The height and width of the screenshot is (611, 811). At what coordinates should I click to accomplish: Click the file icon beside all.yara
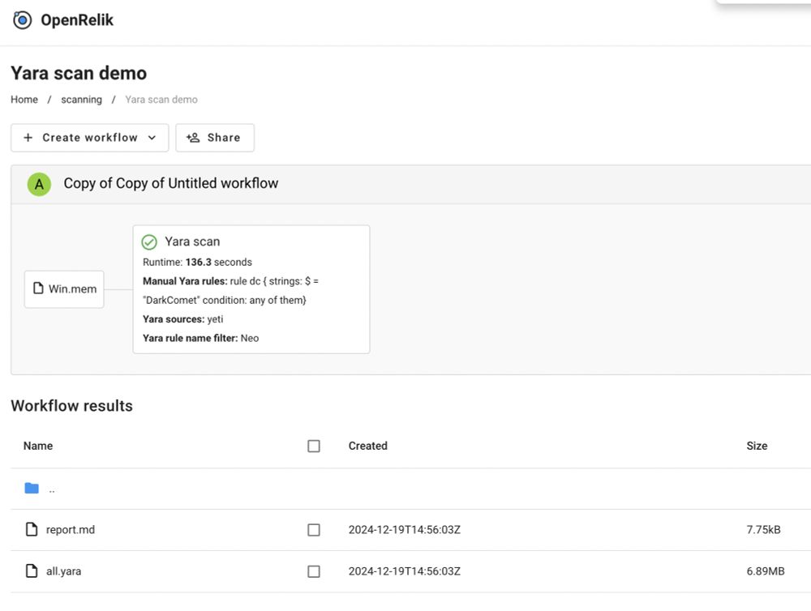[32, 570]
